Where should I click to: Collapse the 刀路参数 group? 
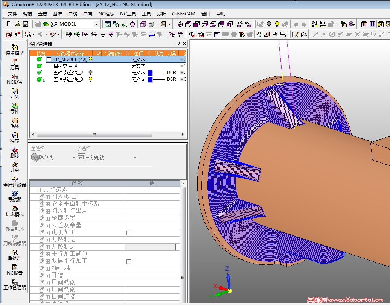click(x=38, y=190)
